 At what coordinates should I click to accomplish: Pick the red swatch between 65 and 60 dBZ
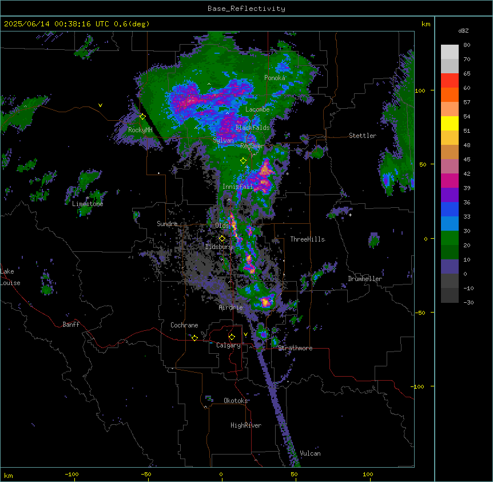tap(450, 81)
